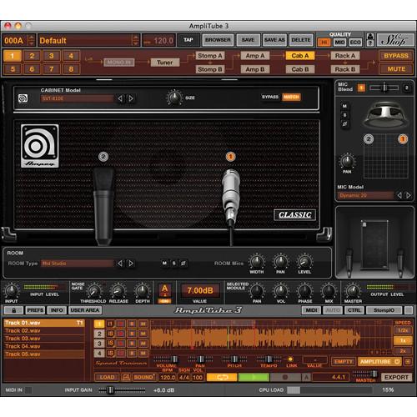The height and width of the screenshot is (417, 417).
Task: Click the INPUT level knob
Action: click(12, 291)
